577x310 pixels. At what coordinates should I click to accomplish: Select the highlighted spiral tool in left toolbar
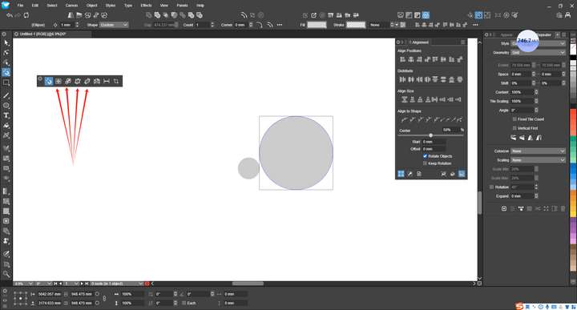pos(6,72)
